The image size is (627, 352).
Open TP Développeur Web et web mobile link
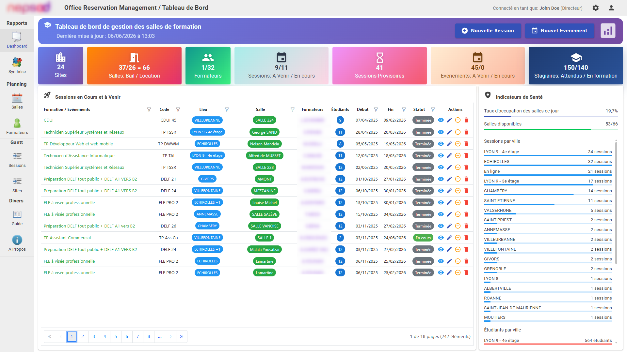click(78, 144)
